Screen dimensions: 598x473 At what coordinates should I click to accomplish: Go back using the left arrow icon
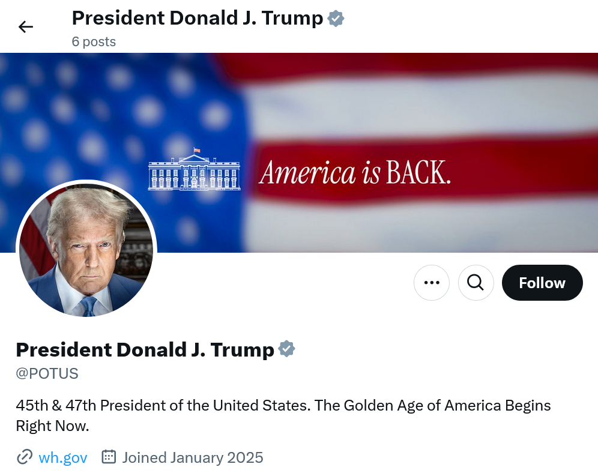click(26, 26)
